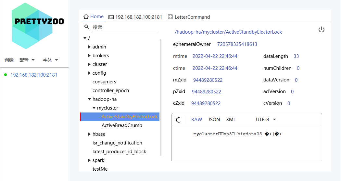The image size is (341, 181).
Task: Click the dataVersion value 0
Action: point(296,80)
